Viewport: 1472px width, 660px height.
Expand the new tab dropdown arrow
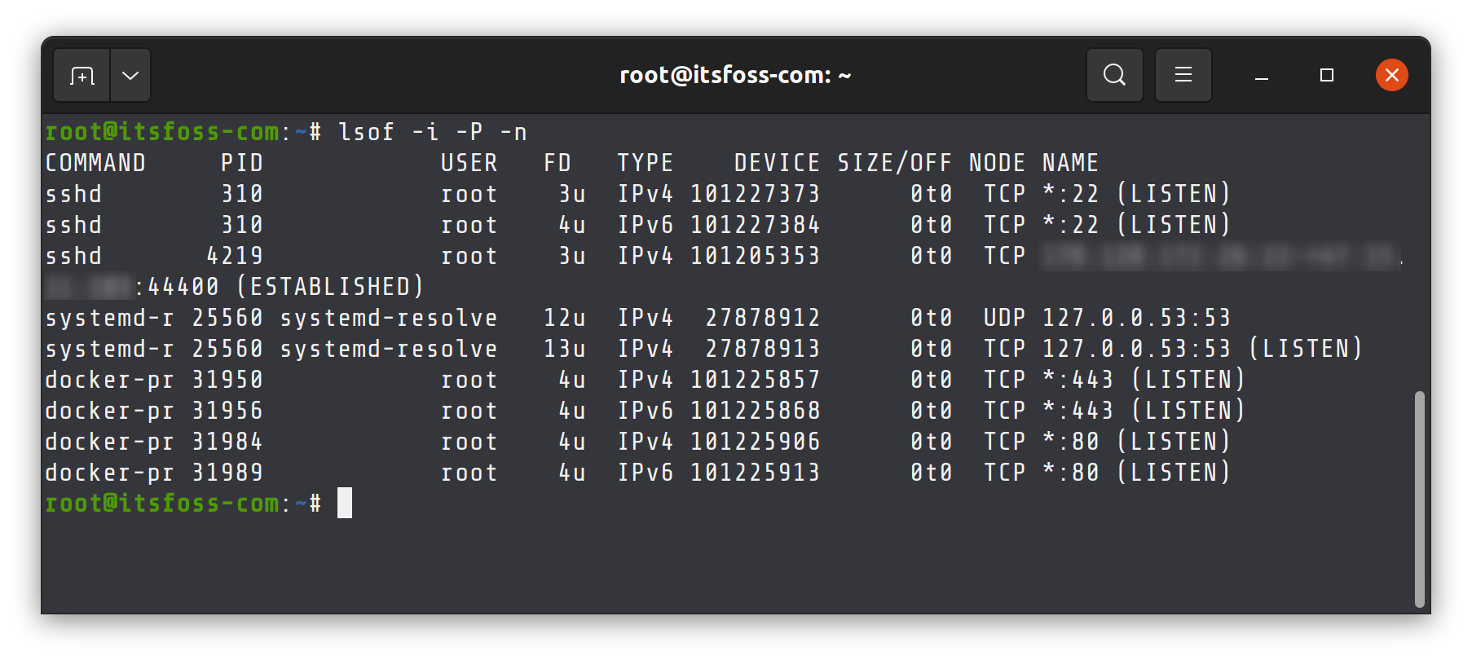(x=130, y=76)
